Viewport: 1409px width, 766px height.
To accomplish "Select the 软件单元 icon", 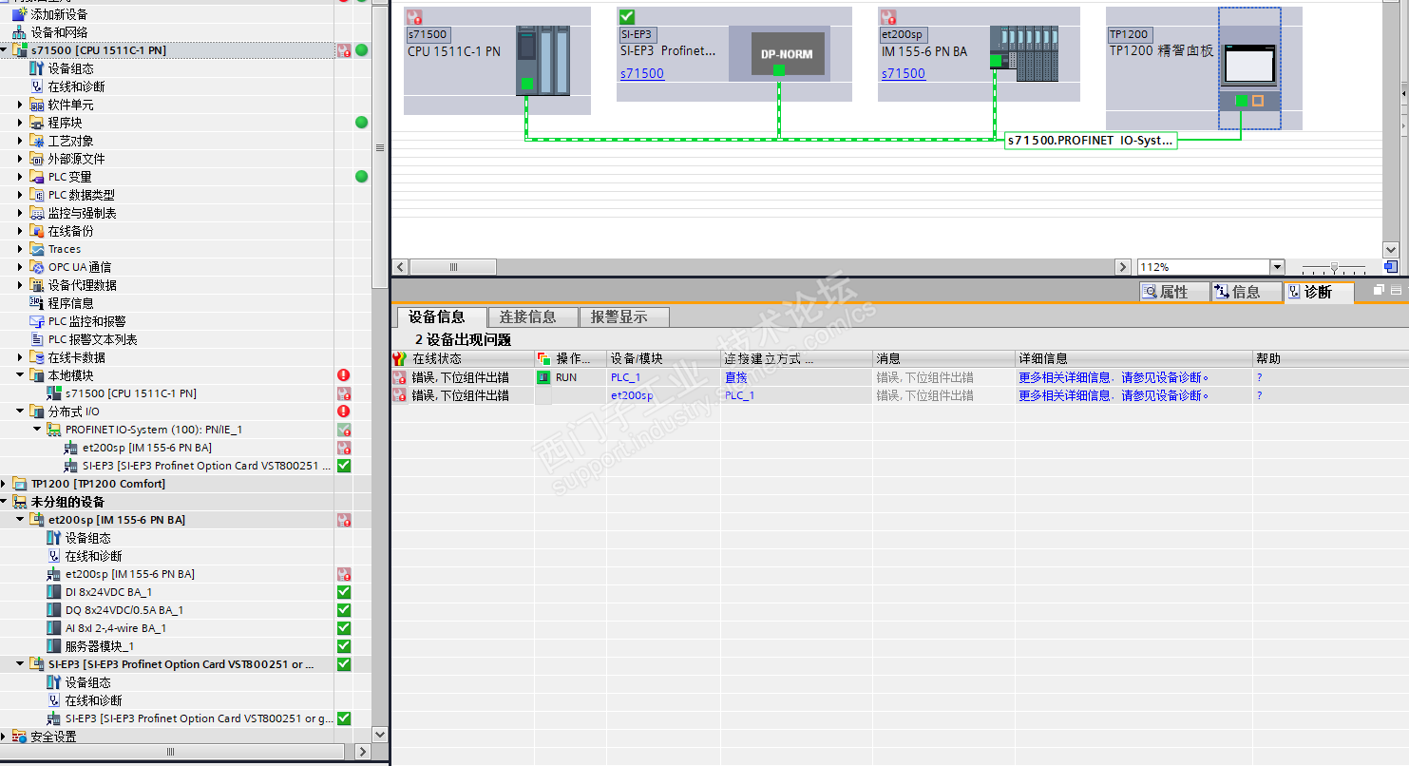I will tap(38, 105).
